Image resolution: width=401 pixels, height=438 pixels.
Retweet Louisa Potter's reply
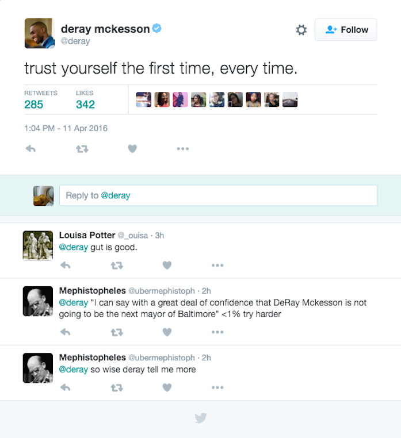(x=117, y=265)
